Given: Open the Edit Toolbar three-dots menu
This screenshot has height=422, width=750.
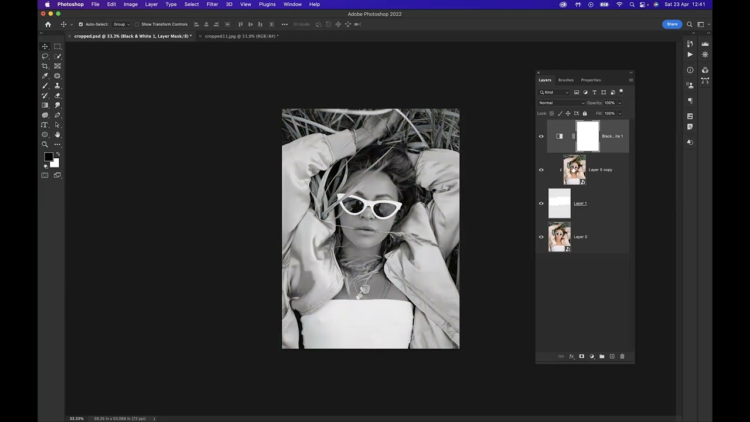Looking at the screenshot, I should pos(57,144).
